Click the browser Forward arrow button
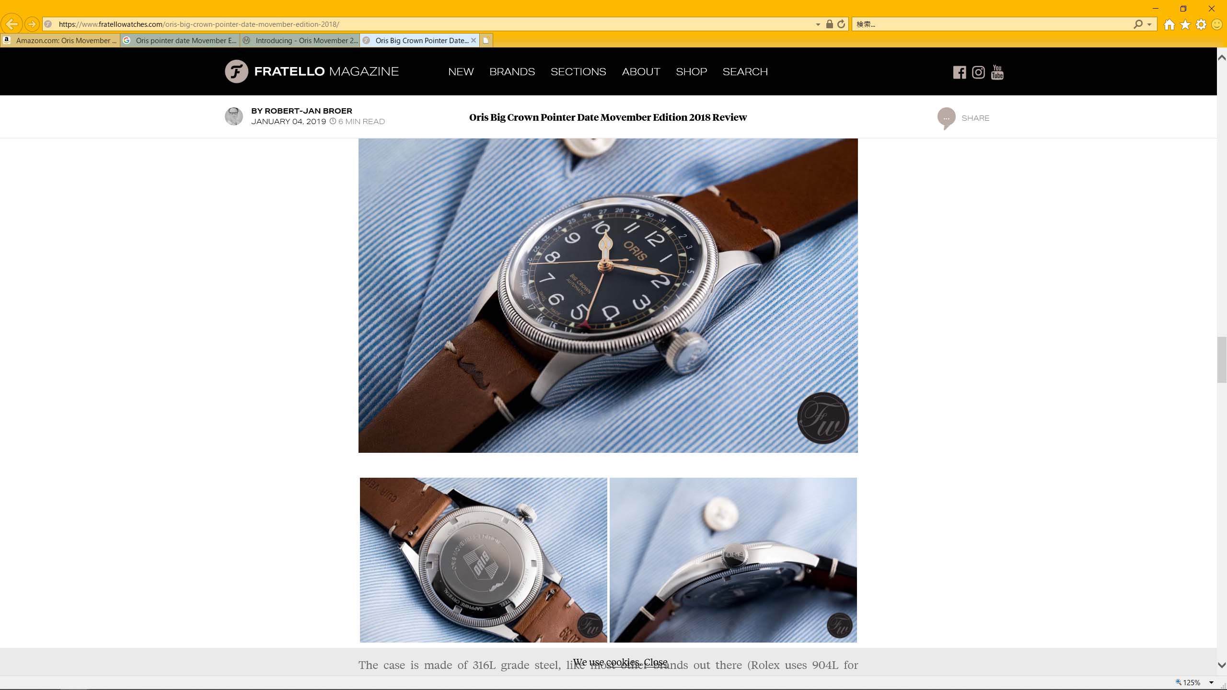This screenshot has height=690, width=1227. [32, 24]
